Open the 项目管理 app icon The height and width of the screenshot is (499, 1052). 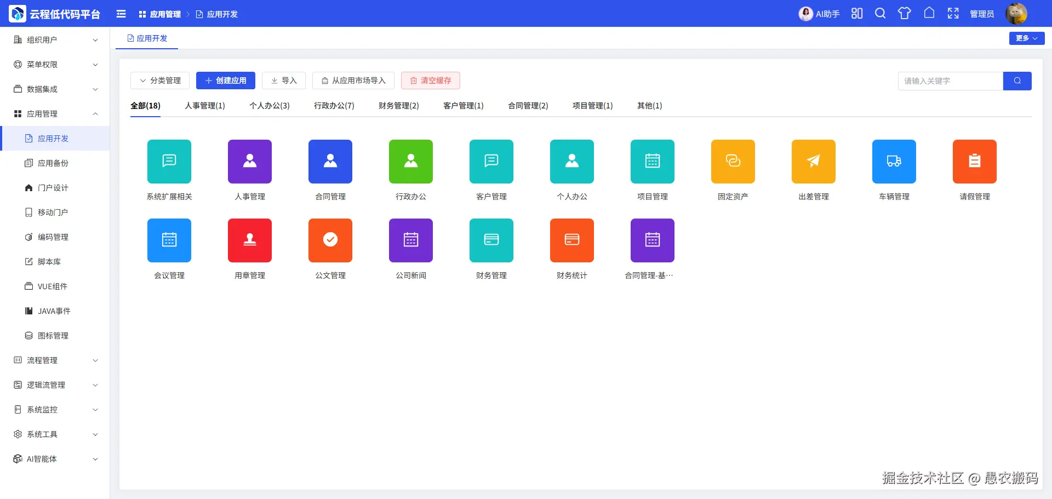tap(653, 162)
